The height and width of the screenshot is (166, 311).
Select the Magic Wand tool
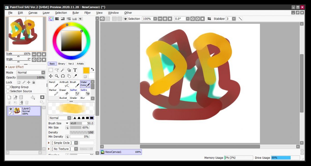click(x=63, y=70)
